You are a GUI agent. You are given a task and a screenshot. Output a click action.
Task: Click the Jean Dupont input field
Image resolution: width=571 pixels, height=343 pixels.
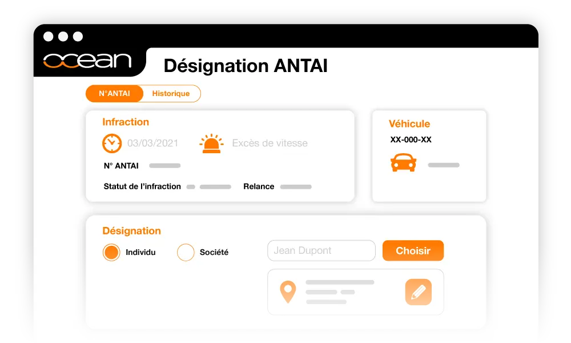pyautogui.click(x=321, y=250)
